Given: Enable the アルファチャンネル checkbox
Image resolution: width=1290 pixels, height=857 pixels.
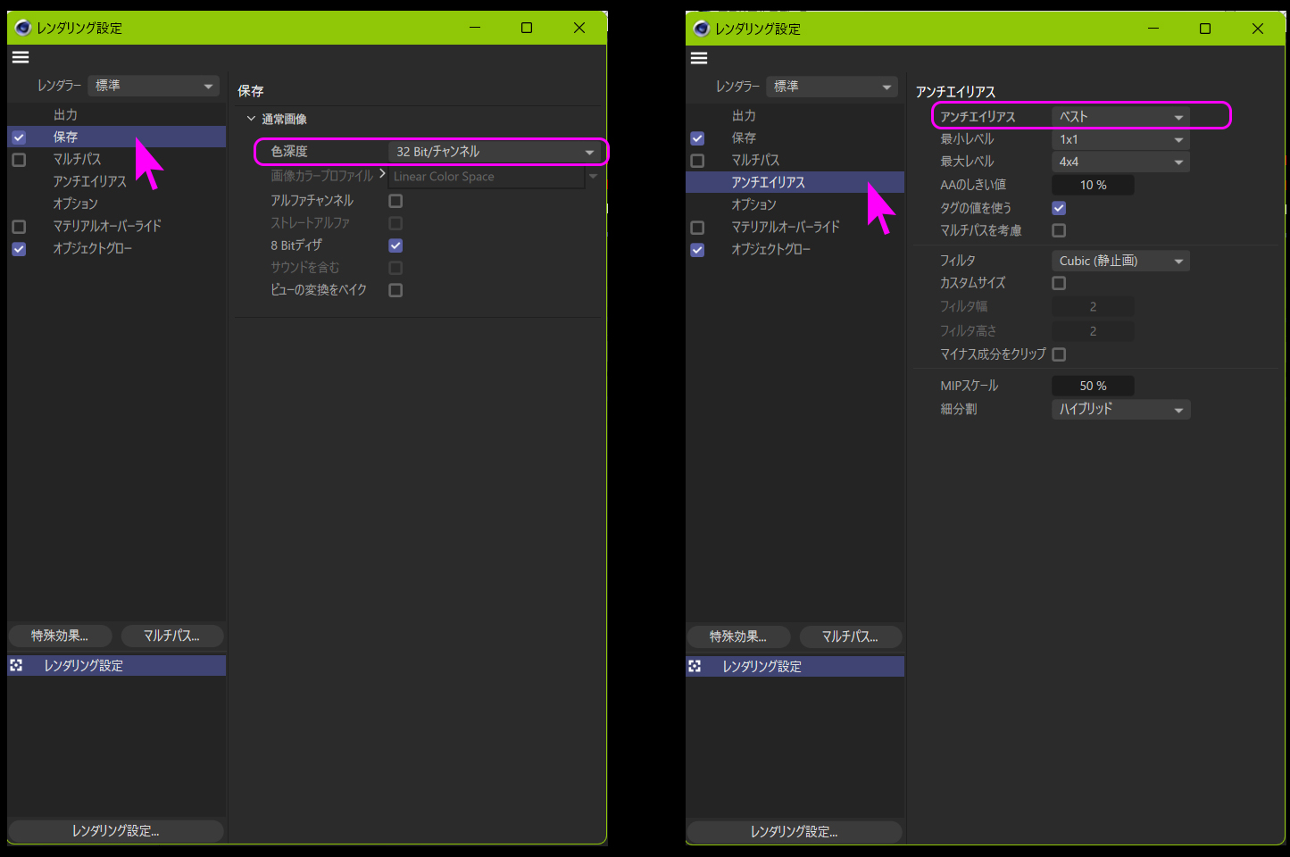Looking at the screenshot, I should pos(395,201).
